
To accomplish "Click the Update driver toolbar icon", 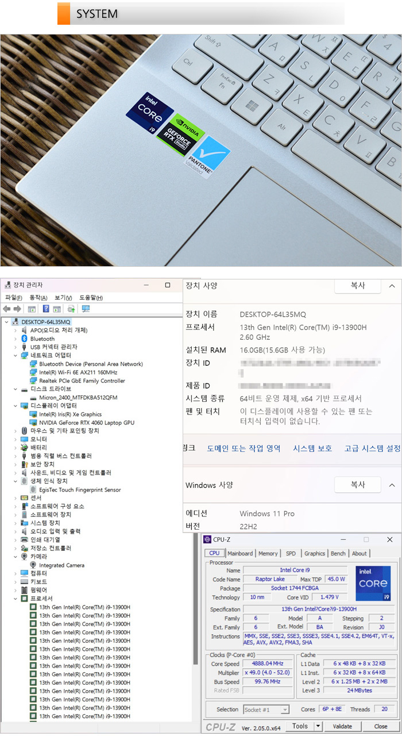I will (x=71, y=309).
